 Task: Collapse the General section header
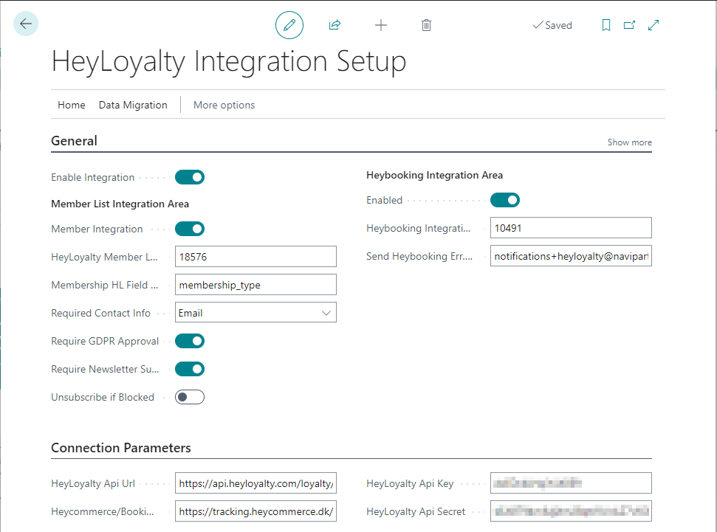(74, 141)
